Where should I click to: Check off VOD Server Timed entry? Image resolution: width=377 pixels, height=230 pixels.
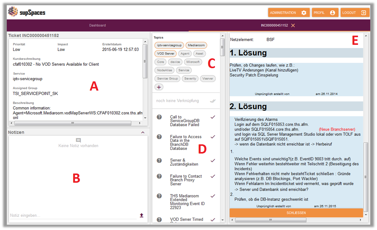click(x=213, y=220)
